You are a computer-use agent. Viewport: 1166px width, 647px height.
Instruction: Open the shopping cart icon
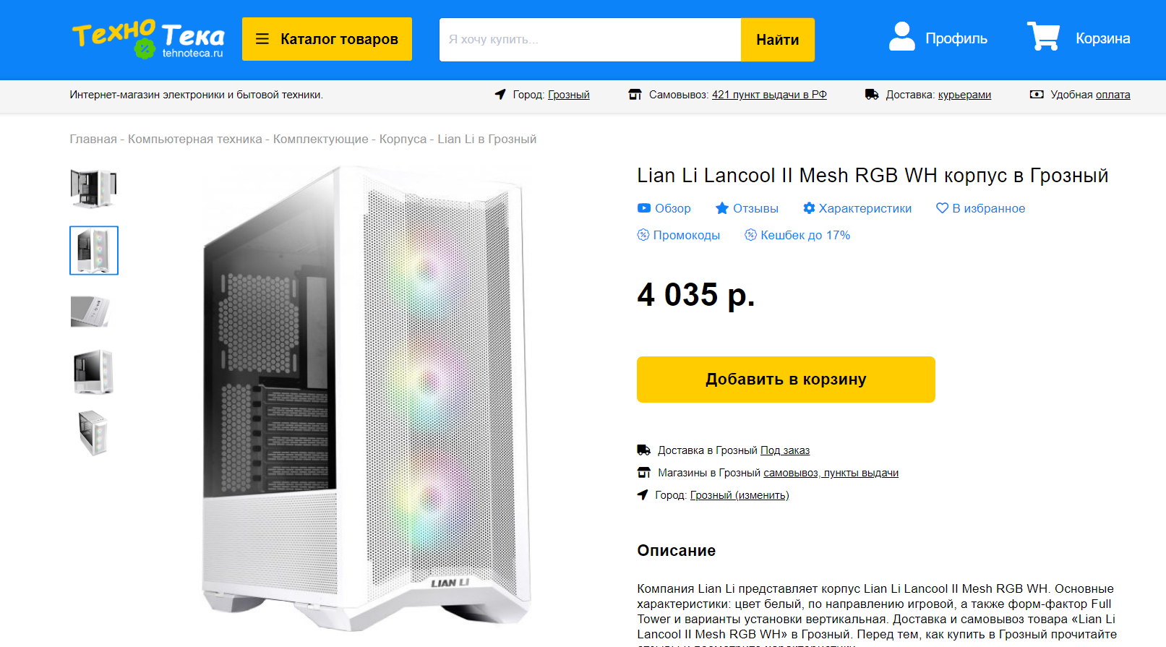tap(1043, 36)
